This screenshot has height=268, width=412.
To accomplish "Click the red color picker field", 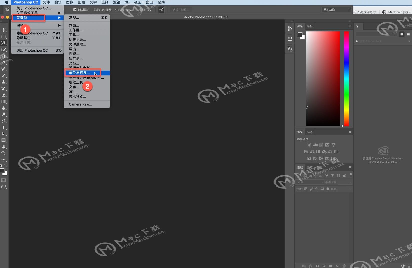I will (323, 79).
